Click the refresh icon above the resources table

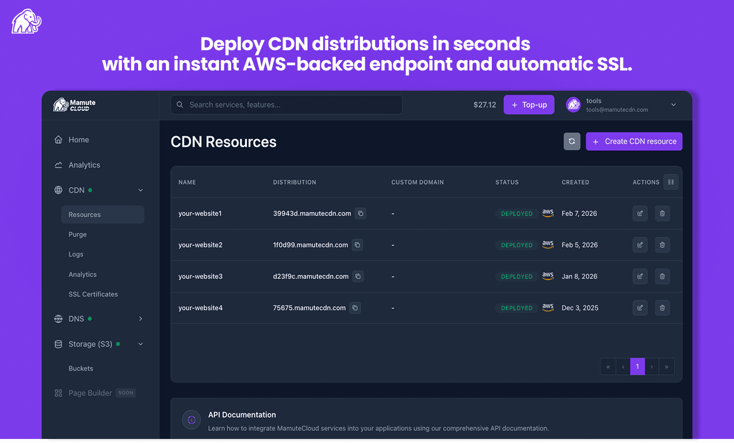(x=572, y=141)
